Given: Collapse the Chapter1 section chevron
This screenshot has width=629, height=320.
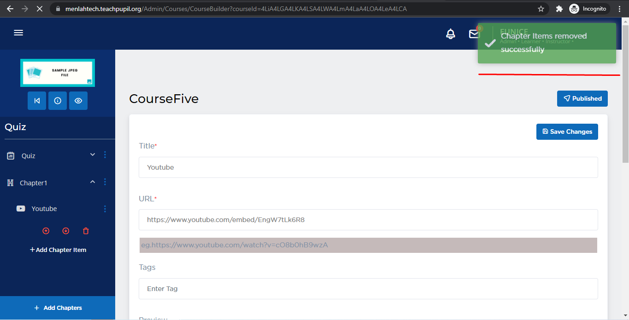Looking at the screenshot, I should point(93,182).
